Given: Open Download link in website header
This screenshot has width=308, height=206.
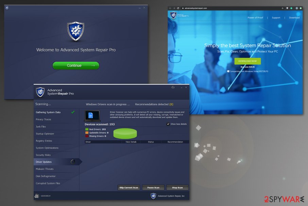Looking at the screenshot, I should pos(294,18).
